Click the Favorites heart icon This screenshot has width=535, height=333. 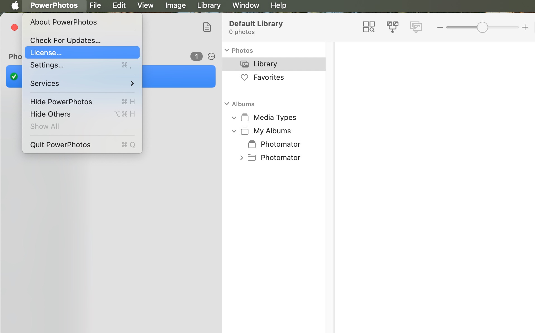[x=244, y=77]
